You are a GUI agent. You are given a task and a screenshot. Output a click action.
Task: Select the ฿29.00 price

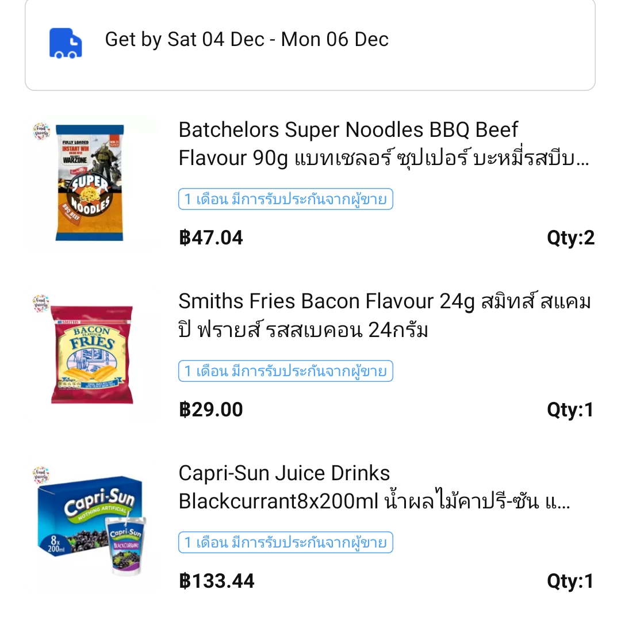(x=211, y=410)
